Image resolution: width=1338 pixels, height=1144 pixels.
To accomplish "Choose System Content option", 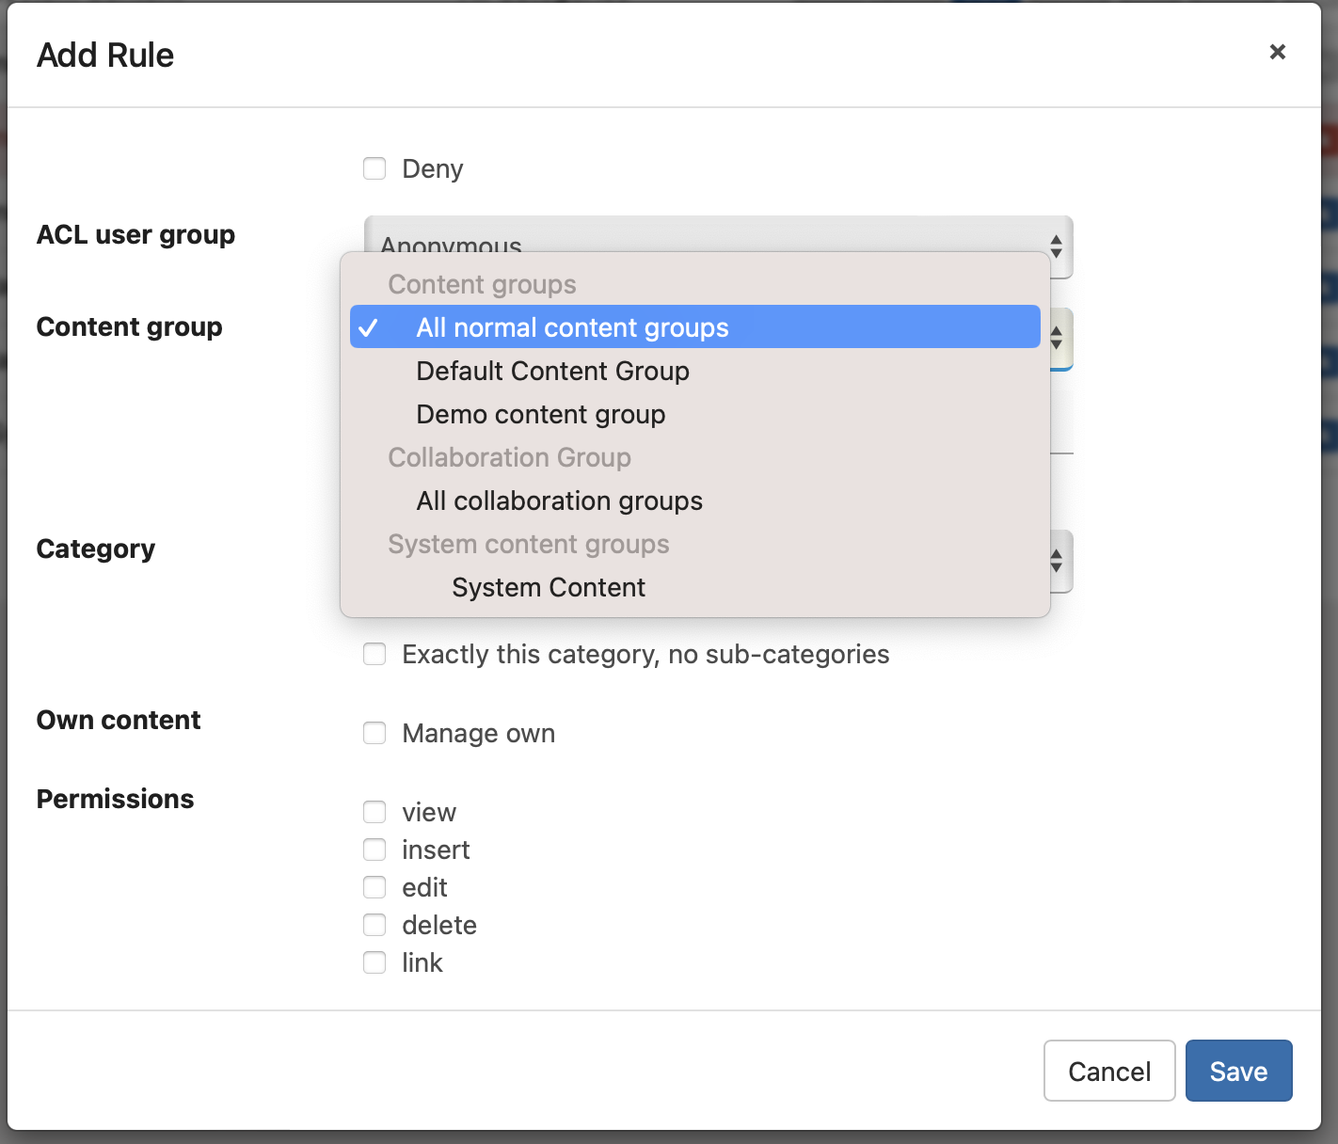I will click(x=548, y=587).
